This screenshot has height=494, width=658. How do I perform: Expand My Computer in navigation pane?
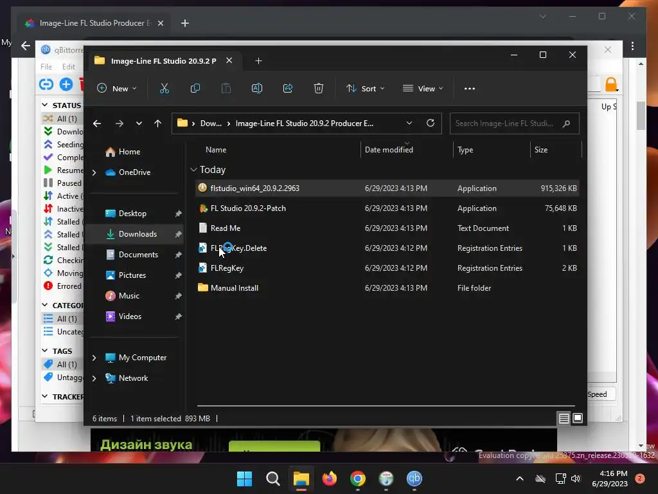(x=94, y=358)
